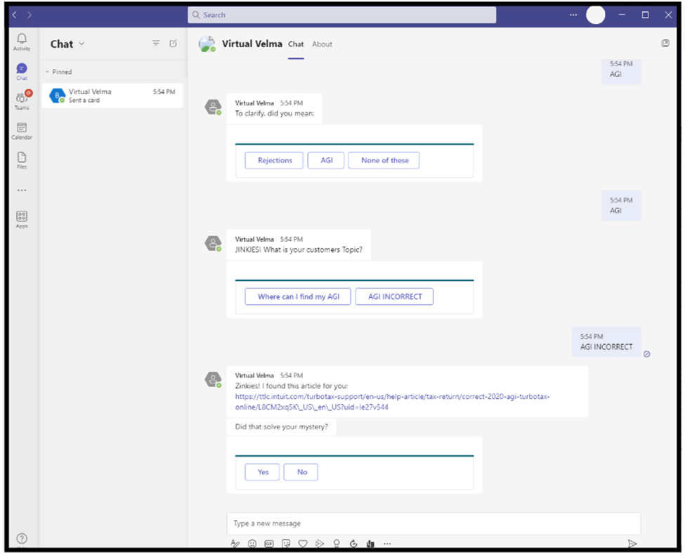The width and height of the screenshot is (685, 555).
Task: Click the Type a new message field
Action: (433, 523)
